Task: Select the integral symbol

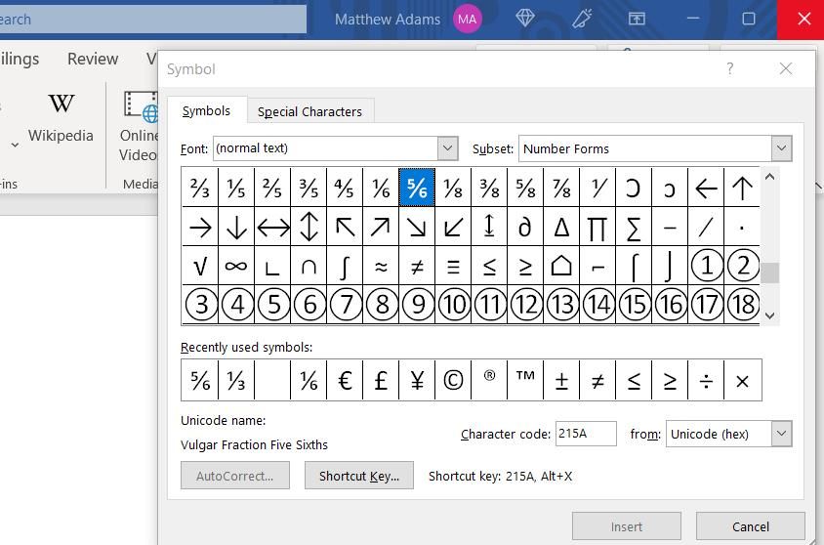Action: [x=345, y=266]
